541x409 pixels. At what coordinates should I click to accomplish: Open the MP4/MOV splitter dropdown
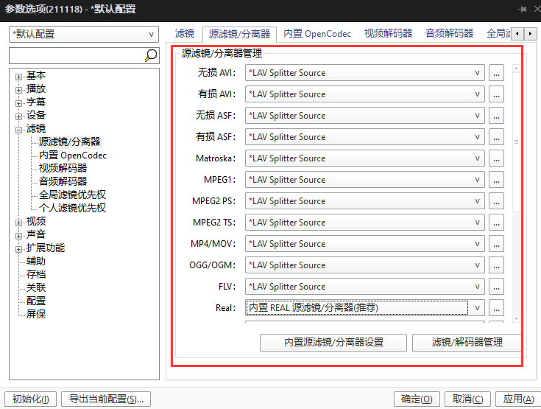click(x=364, y=244)
